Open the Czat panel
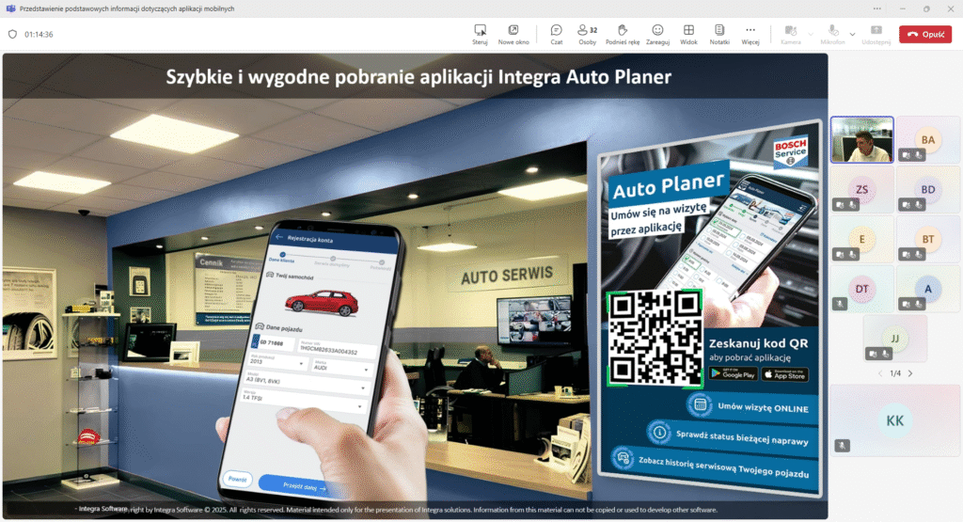The image size is (963, 522). click(557, 35)
